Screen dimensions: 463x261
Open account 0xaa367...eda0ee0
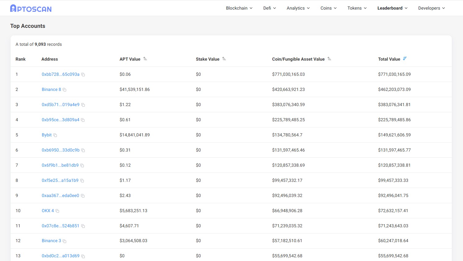point(60,195)
